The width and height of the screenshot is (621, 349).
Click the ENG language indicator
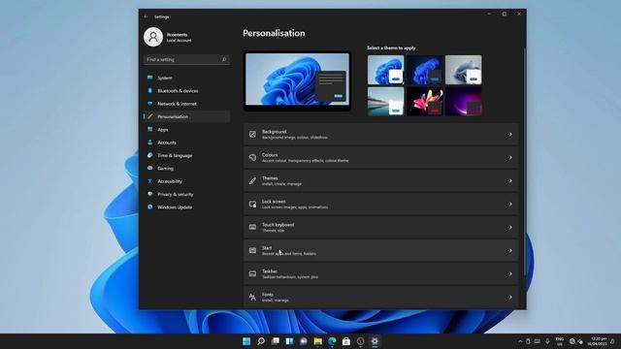point(560,341)
